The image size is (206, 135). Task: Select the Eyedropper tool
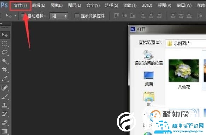[5, 78]
